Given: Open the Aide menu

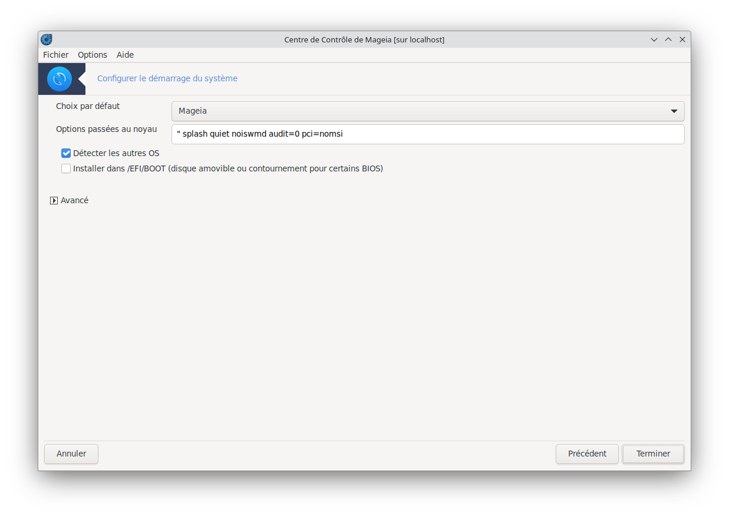Looking at the screenshot, I should [x=125, y=55].
